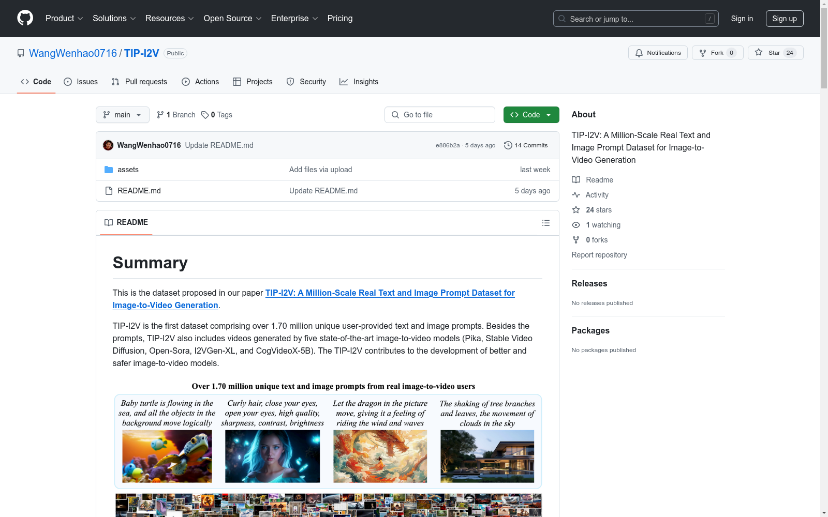Click the tags icon next to 0 Tags
The height and width of the screenshot is (517, 828).
tap(205, 115)
